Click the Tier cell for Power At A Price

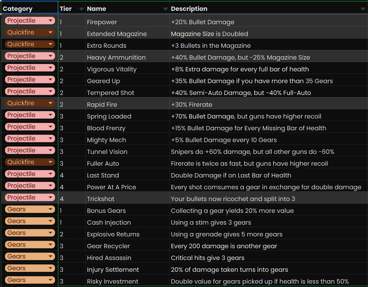72,187
